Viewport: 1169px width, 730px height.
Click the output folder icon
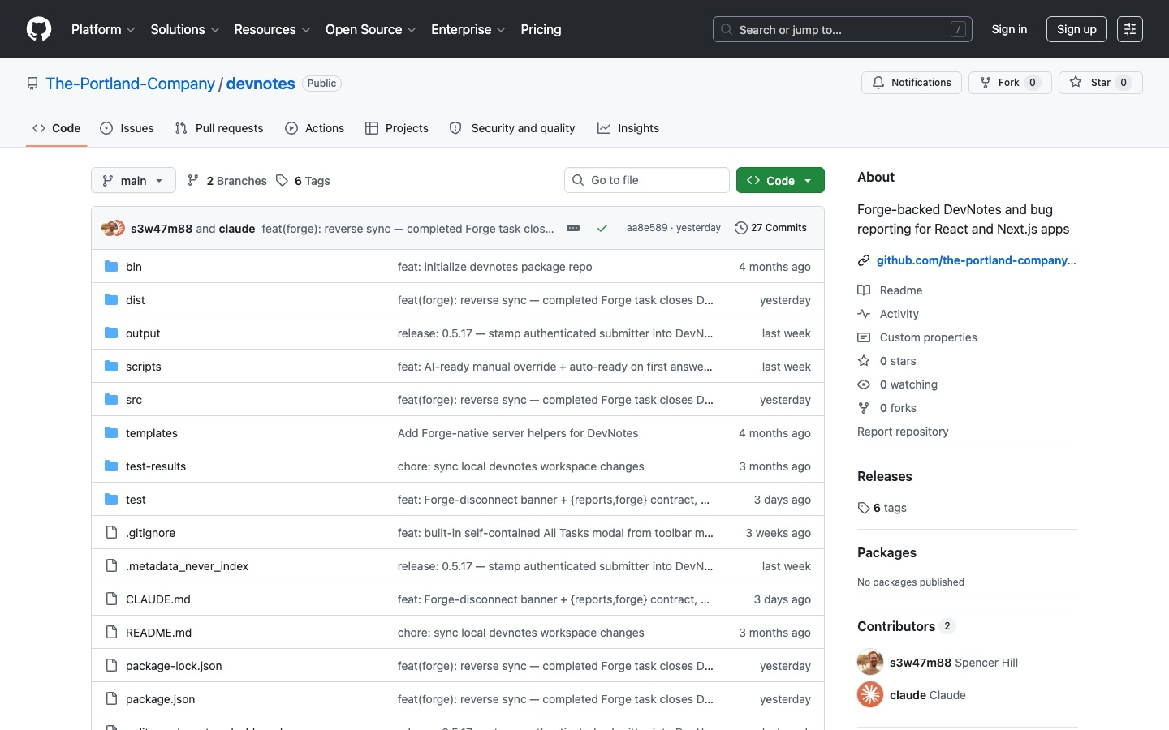click(x=111, y=333)
